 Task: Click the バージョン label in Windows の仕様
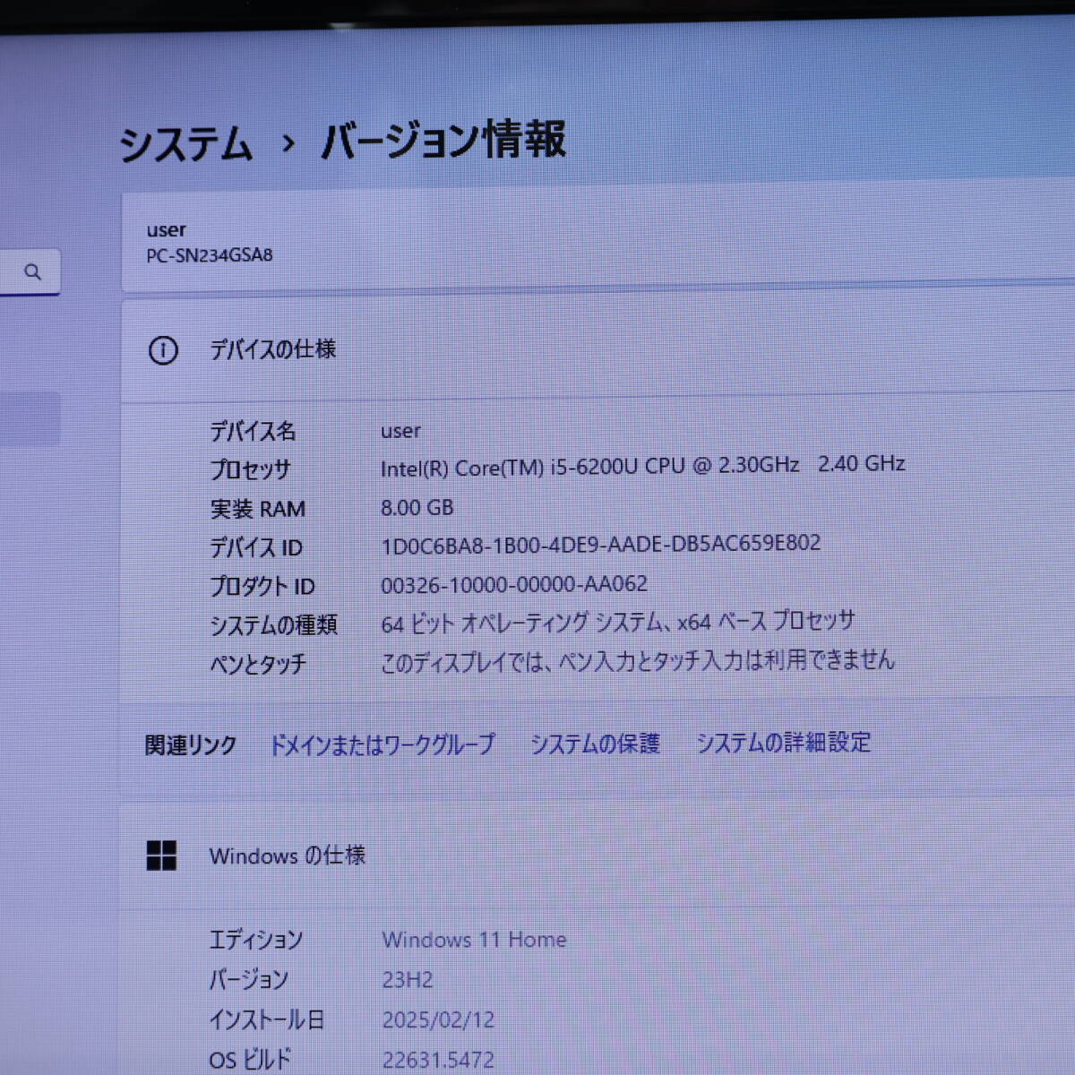click(x=248, y=979)
